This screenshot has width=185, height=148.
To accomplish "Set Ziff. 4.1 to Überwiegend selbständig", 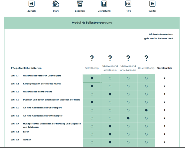I will 110,78.
